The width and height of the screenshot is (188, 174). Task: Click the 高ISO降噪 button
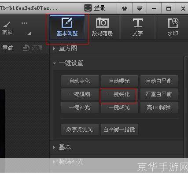point(159,107)
